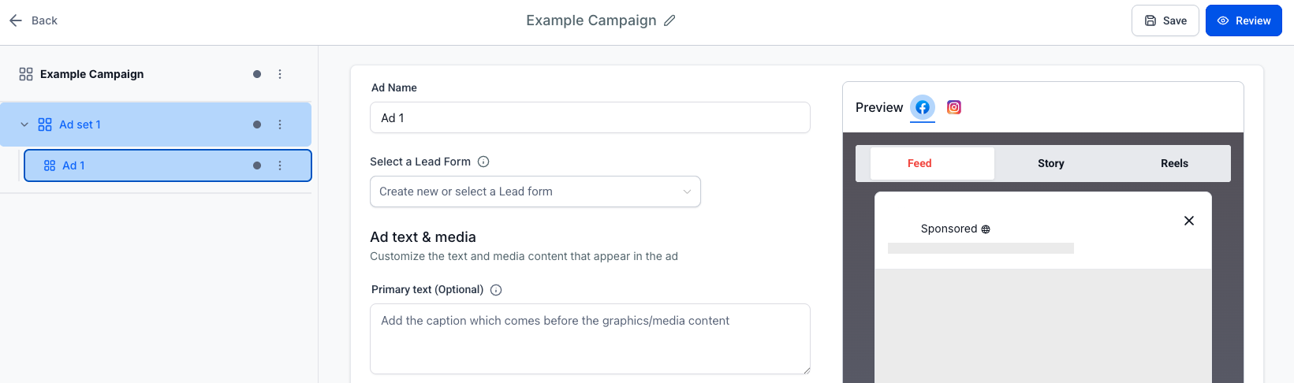1294x383 pixels.
Task: Open Example Campaign three-dot menu
Action: 280,74
